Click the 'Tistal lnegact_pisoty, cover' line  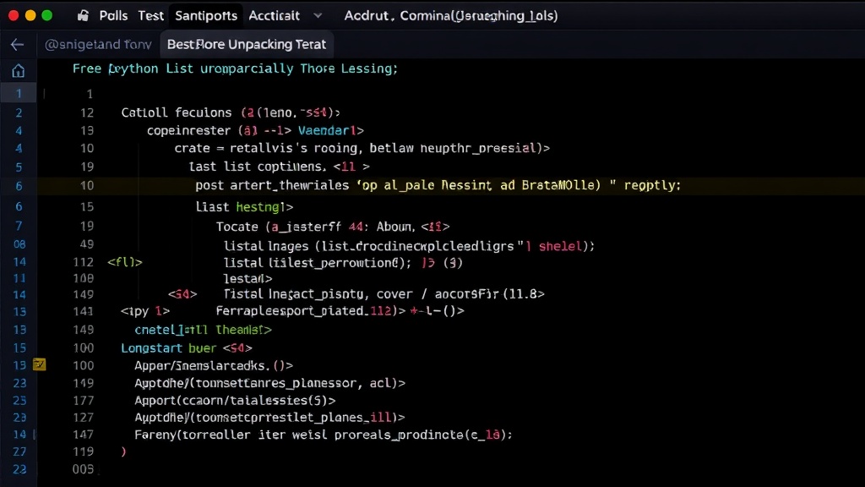click(x=384, y=293)
